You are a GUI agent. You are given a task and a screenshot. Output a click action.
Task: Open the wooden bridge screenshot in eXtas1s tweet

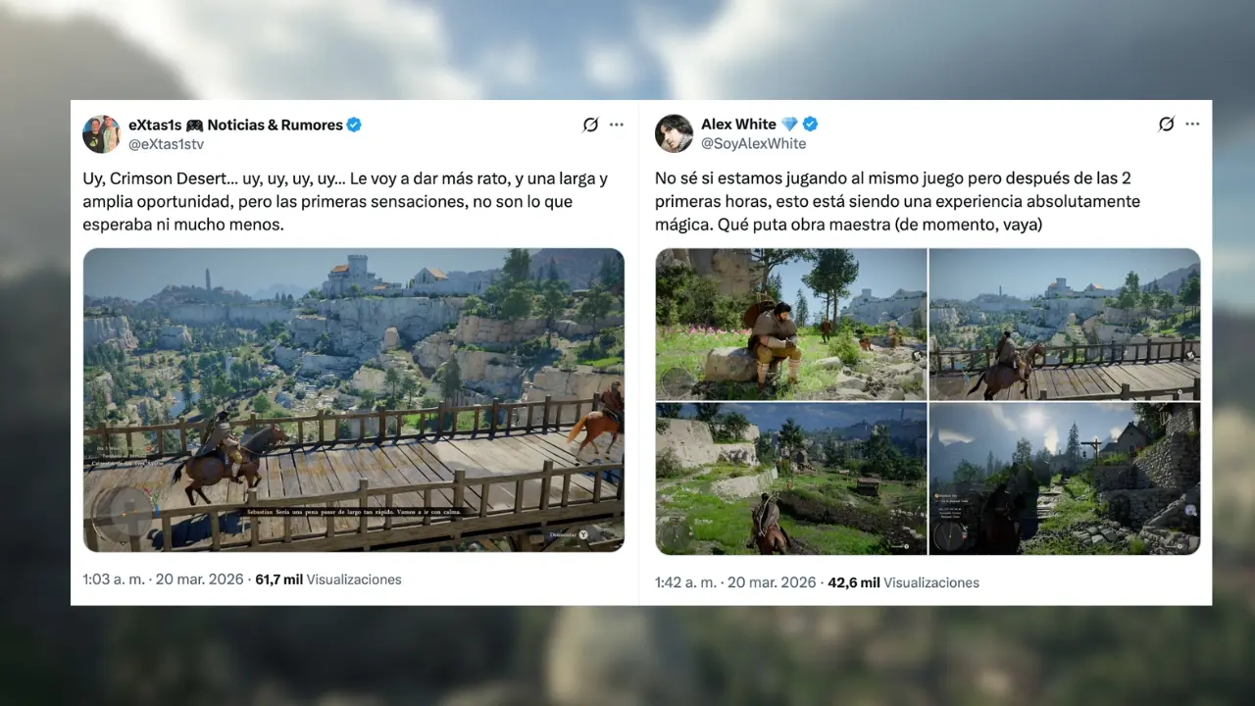pos(354,400)
